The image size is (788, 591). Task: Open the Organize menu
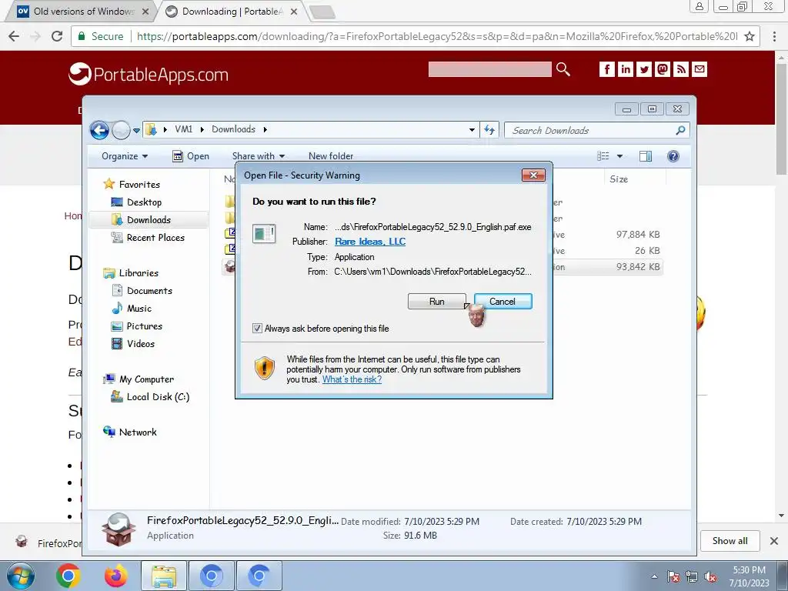(x=125, y=155)
